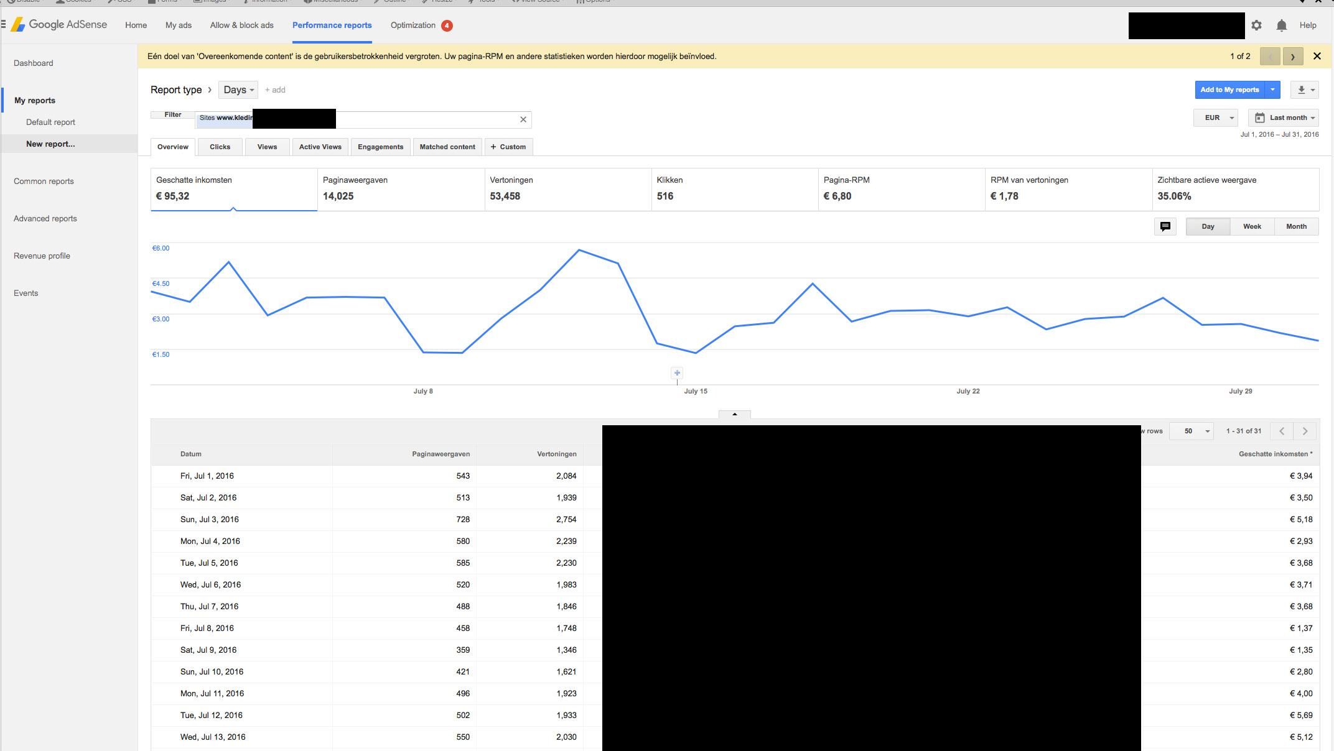Select Default report in sidebar
Image resolution: width=1334 pixels, height=751 pixels.
tap(50, 122)
